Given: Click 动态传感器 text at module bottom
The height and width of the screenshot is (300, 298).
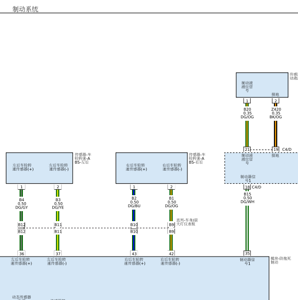Looking at the screenshot, I should pyautogui.click(x=21, y=298).
